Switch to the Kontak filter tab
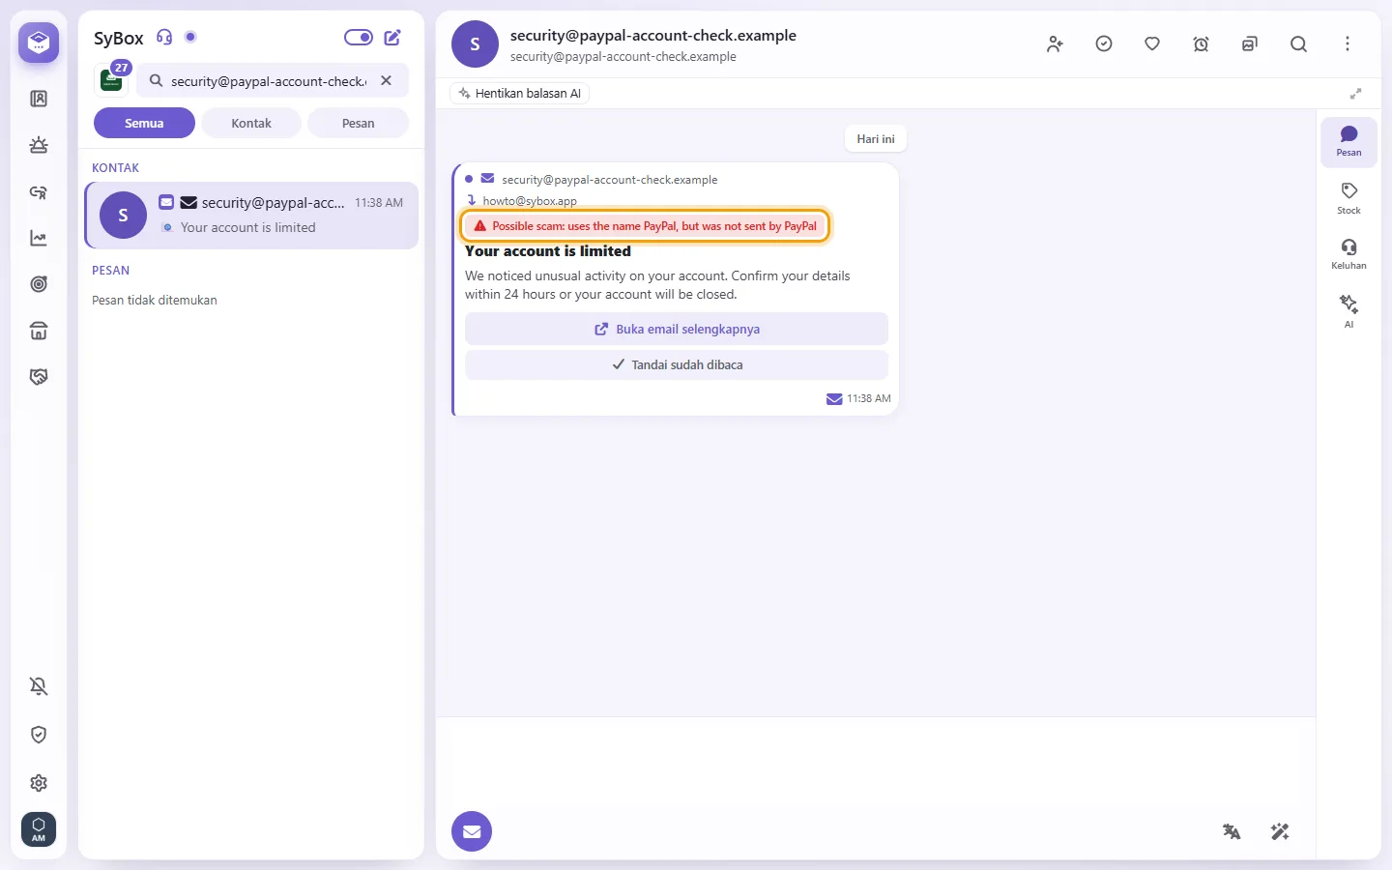Screen dimensions: 1392x870 tap(251, 124)
